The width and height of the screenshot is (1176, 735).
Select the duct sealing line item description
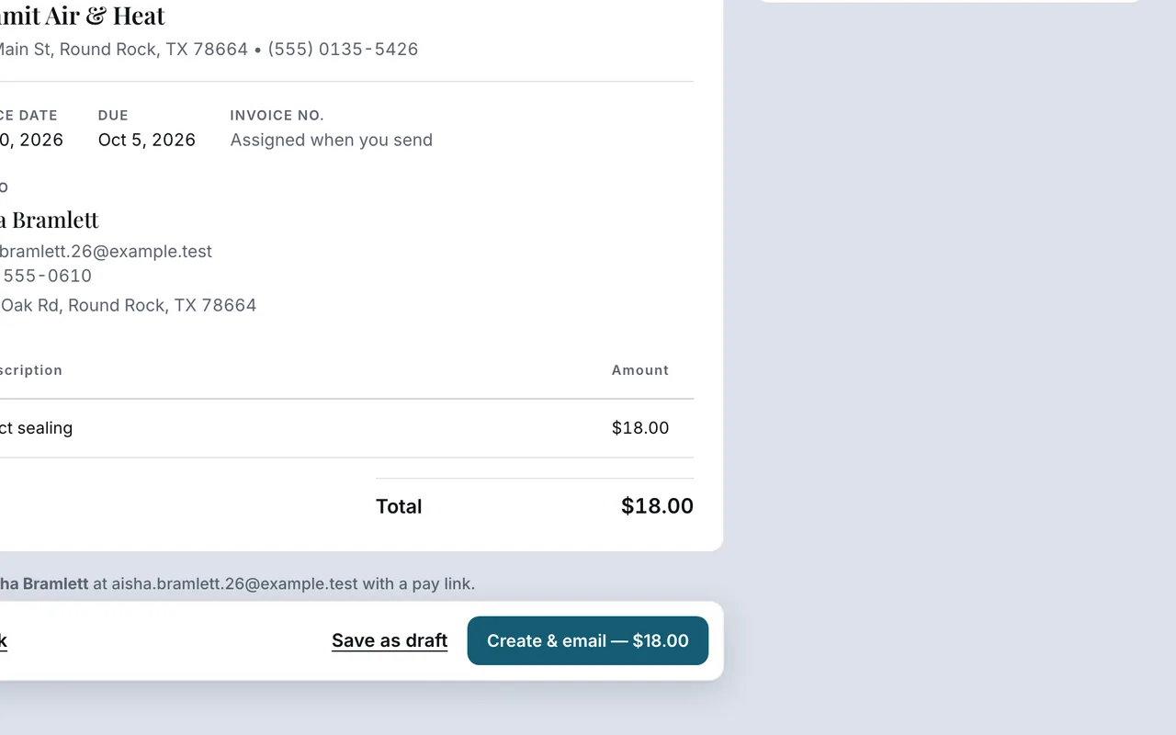point(36,427)
